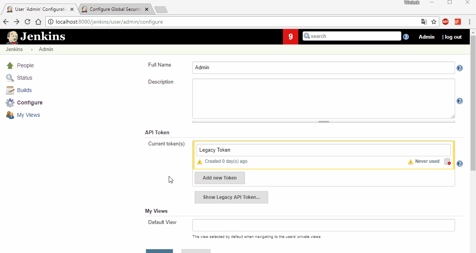Image resolution: width=476 pixels, height=253 pixels.
Task: Bookmark this page with the star icon
Action: point(434,22)
